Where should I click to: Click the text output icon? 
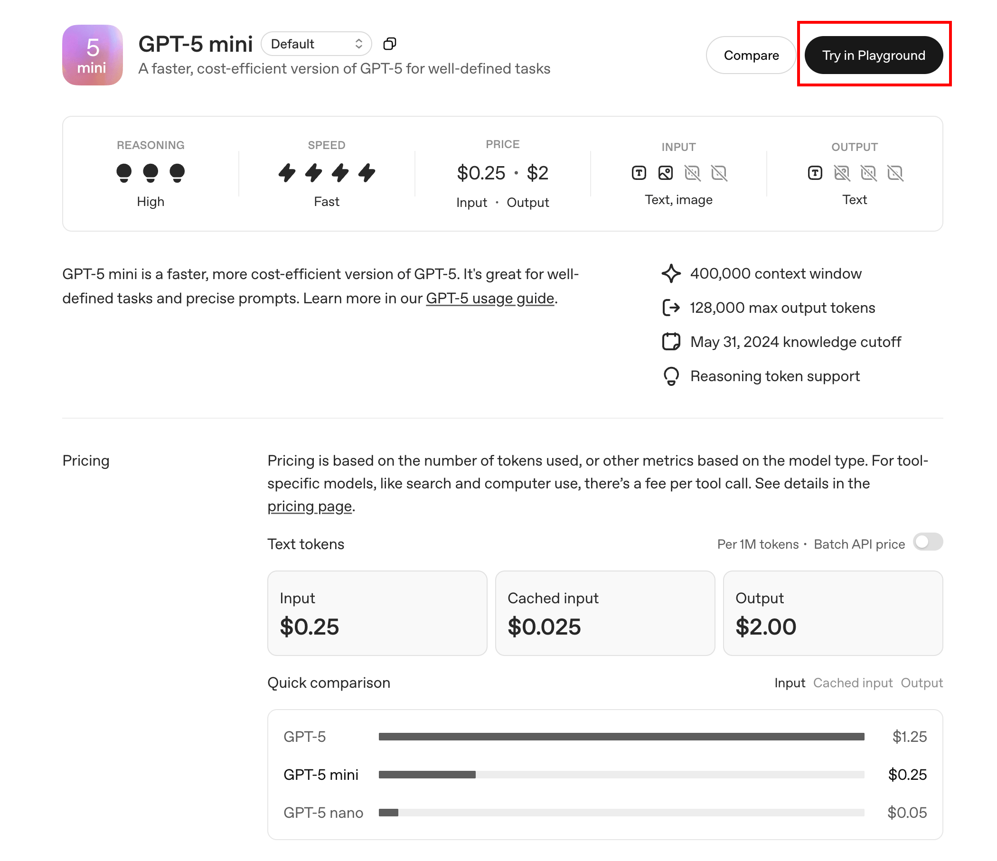(x=815, y=173)
